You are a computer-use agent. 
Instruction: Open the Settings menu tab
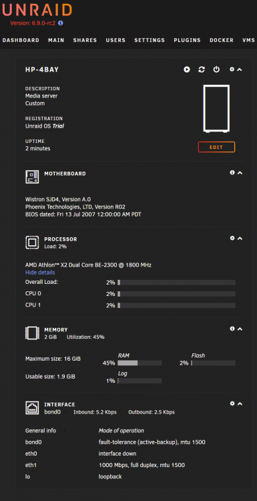tap(150, 40)
